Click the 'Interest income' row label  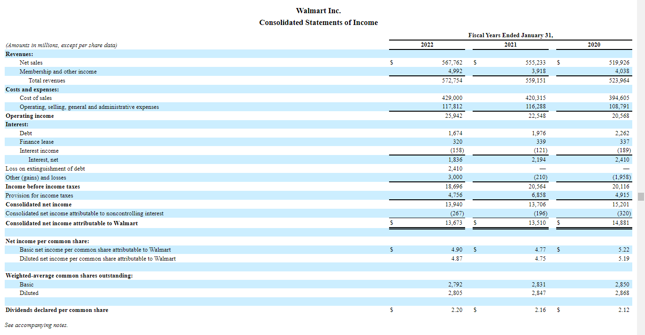tap(39, 151)
